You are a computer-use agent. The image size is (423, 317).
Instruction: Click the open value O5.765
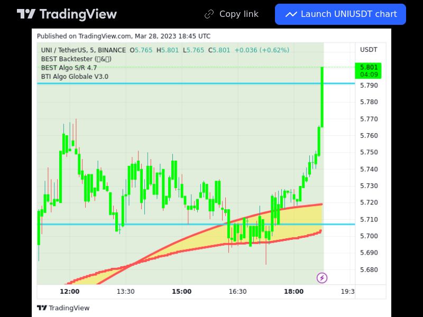tap(141, 50)
